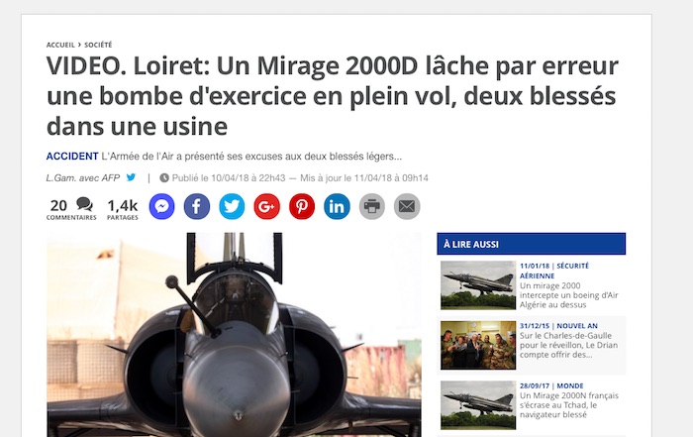
Task: Pin the article with Pinterest icon
Action: point(302,206)
